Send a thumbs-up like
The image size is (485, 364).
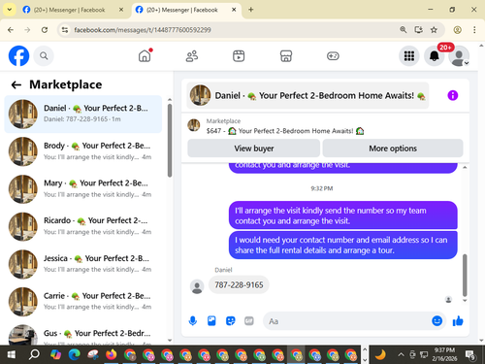coord(458,321)
